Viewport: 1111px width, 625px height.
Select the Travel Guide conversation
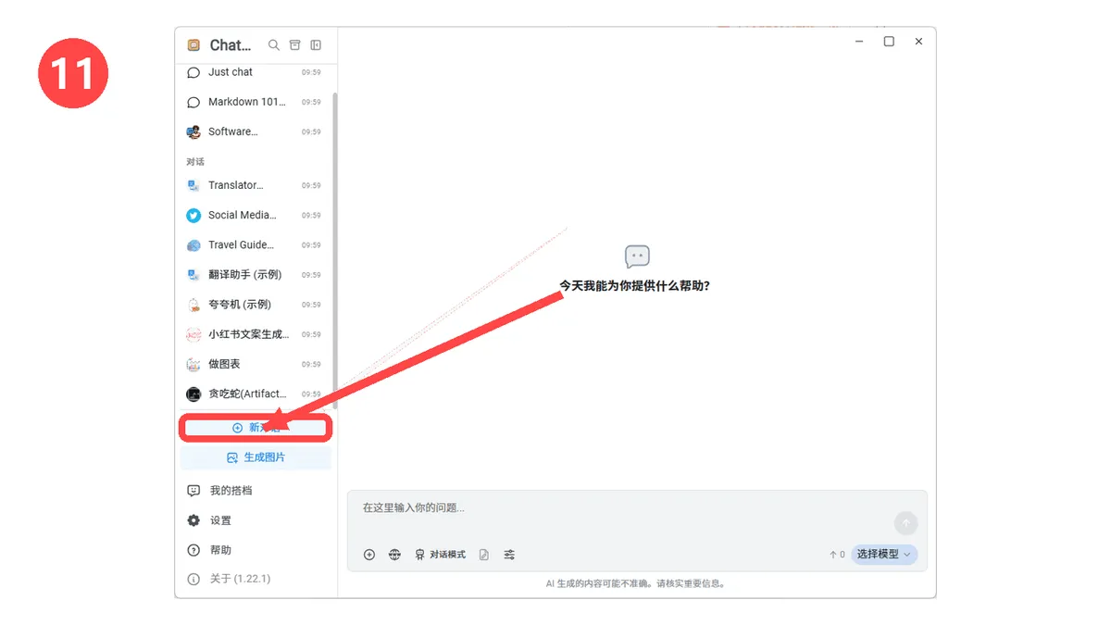coord(255,245)
